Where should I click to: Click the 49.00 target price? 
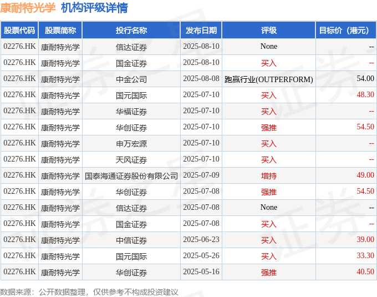[365, 175]
